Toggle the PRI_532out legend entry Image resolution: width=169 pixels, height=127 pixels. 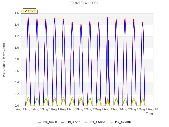pos(95,122)
